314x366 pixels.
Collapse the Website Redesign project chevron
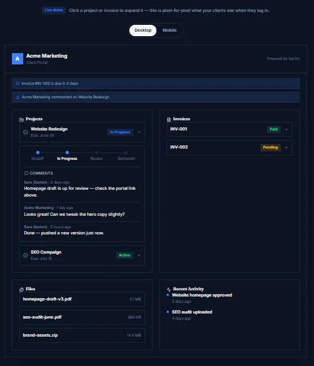click(x=139, y=132)
